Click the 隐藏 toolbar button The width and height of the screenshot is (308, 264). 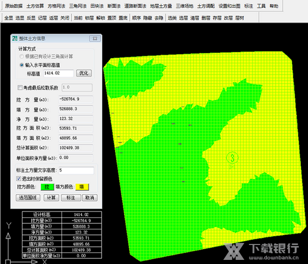(x=148, y=17)
